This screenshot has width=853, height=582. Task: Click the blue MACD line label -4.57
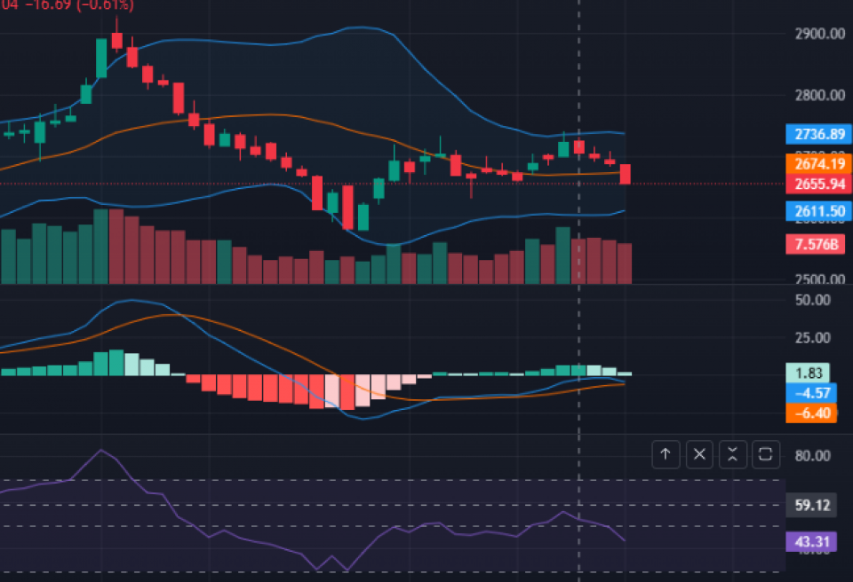(811, 393)
